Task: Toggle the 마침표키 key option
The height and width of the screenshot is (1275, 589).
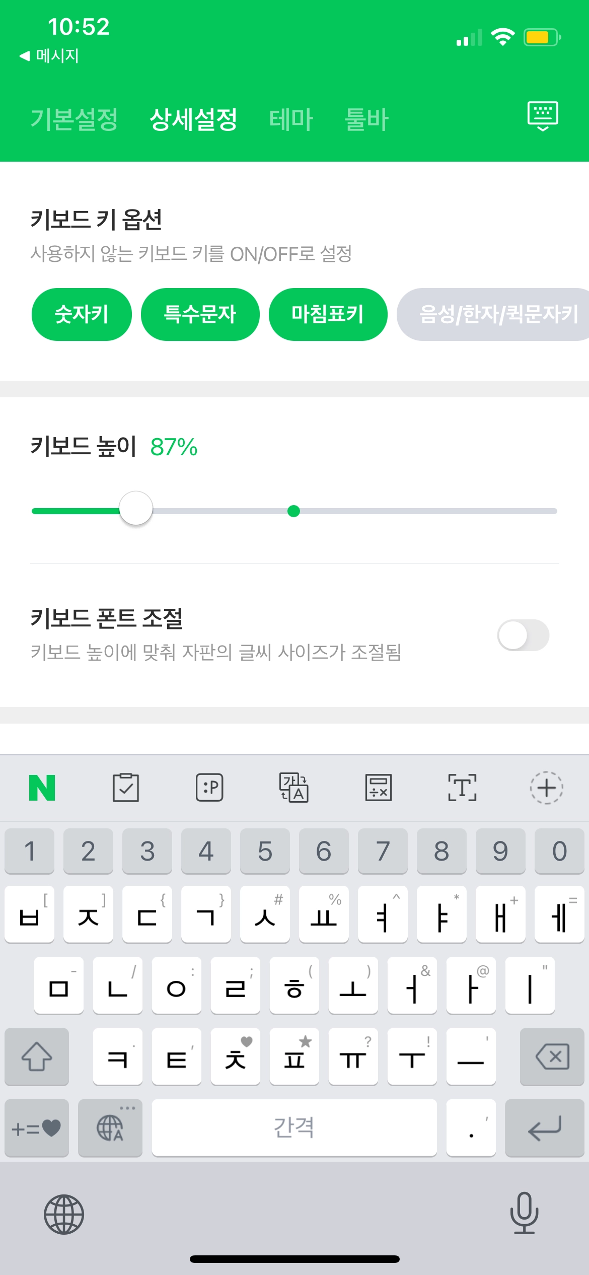Action: [328, 315]
